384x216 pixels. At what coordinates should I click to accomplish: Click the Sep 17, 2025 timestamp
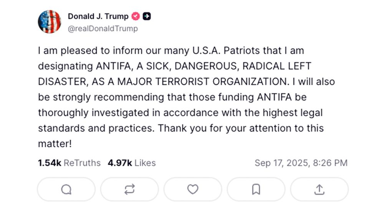pyautogui.click(x=301, y=163)
